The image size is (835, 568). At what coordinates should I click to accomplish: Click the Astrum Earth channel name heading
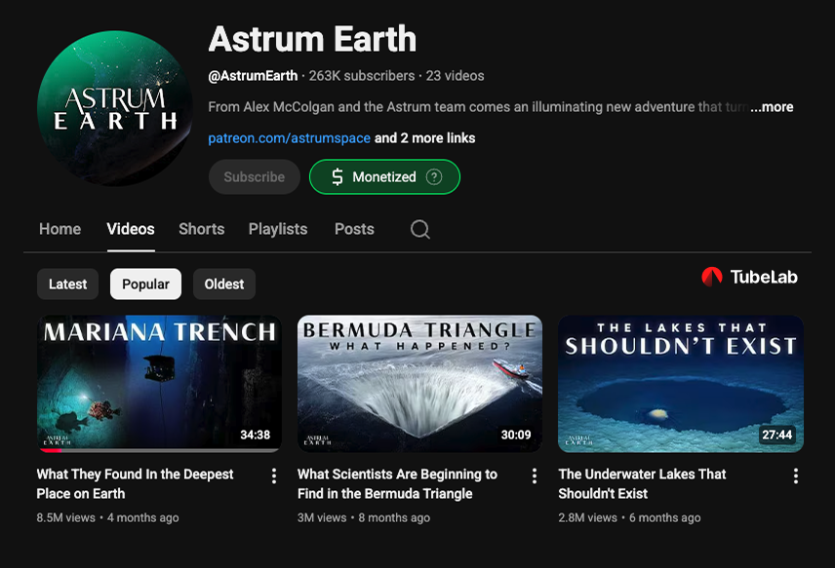click(x=312, y=39)
